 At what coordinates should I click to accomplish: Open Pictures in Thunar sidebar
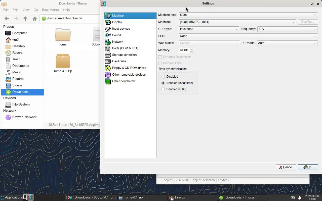coord(23,79)
